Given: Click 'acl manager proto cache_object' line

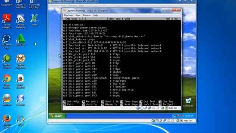Looking at the screenshot, I should point(84,28).
